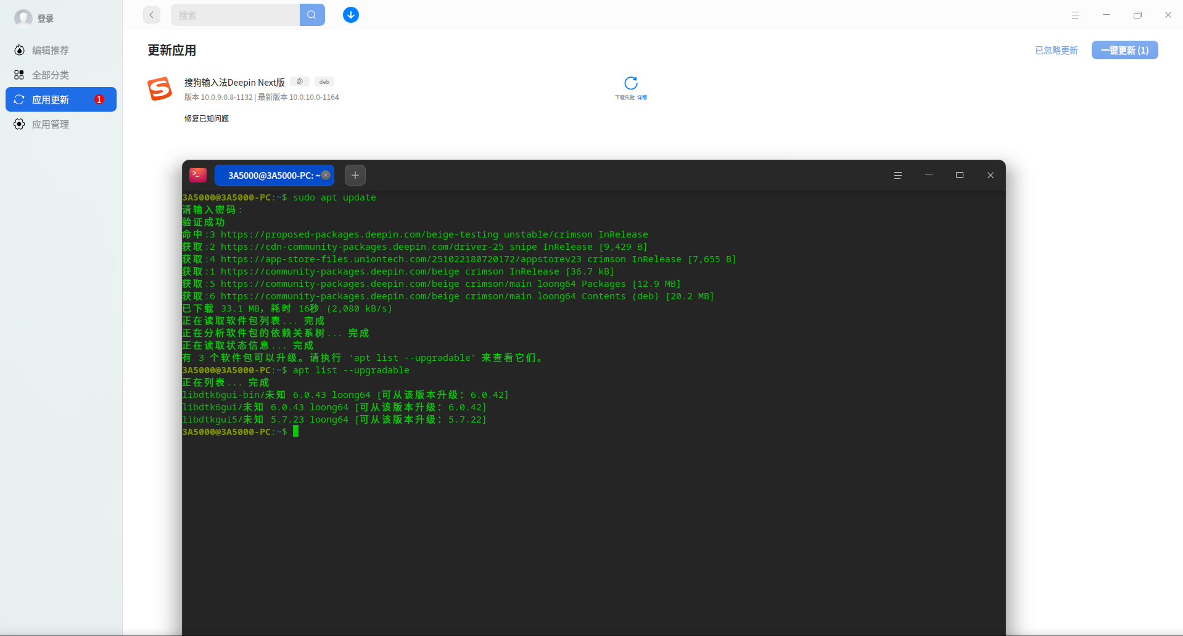This screenshot has width=1183, height=636.
Task: Click the apt list --upgradable command line
Action: coord(295,370)
